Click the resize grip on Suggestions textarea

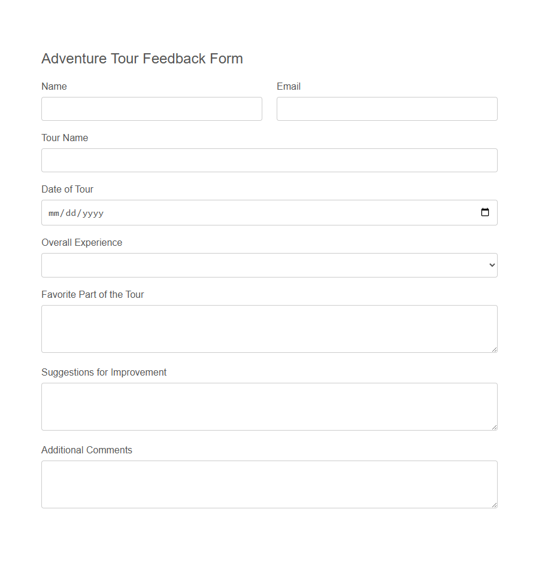495,428
